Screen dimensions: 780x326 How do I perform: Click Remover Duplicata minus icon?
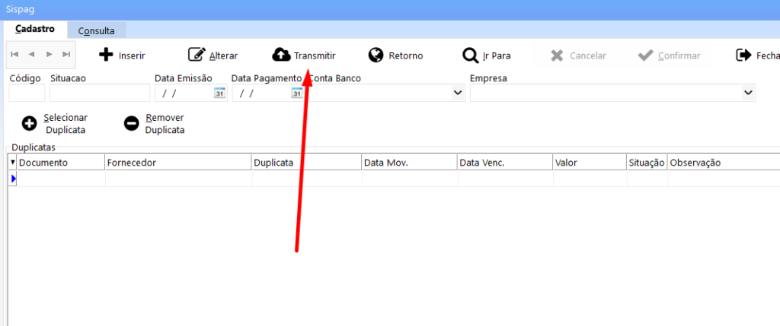[x=132, y=124]
